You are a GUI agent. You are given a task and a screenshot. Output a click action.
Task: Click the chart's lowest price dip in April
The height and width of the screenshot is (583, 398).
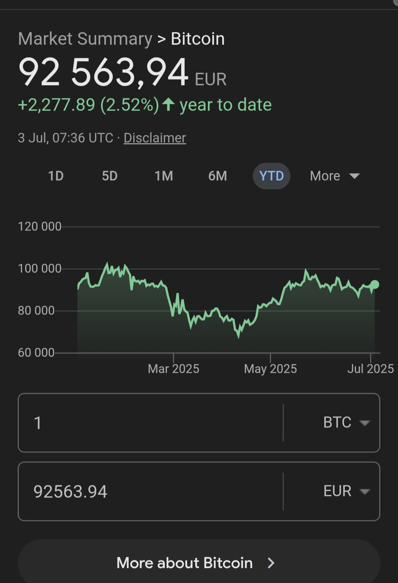pos(238,335)
